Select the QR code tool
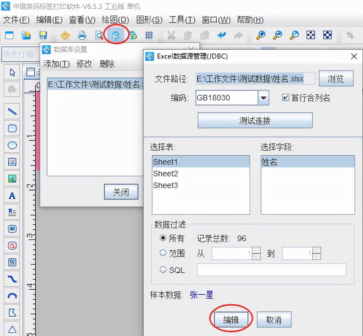The image size is (363, 336). [x=12, y=262]
